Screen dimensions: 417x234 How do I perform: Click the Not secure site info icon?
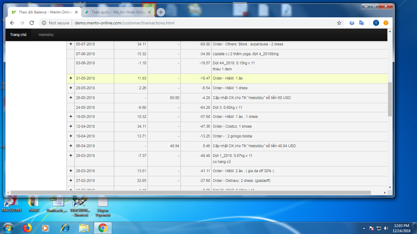(x=44, y=23)
